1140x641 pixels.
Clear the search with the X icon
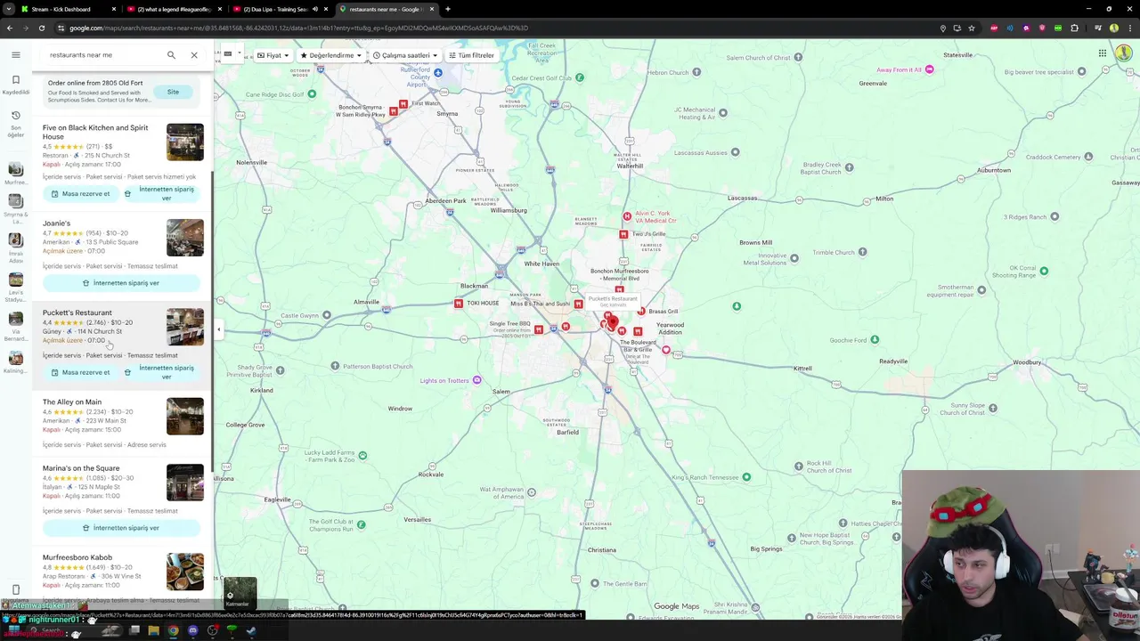(x=194, y=55)
